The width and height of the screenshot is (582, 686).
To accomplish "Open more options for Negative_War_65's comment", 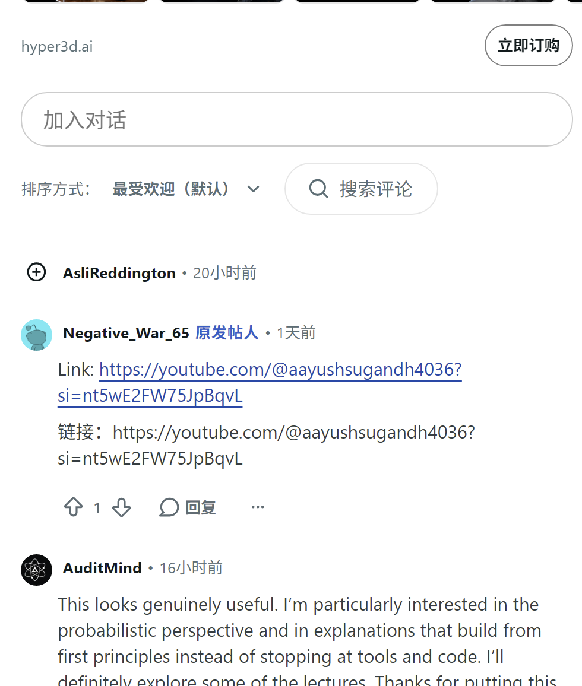I will click(x=258, y=507).
